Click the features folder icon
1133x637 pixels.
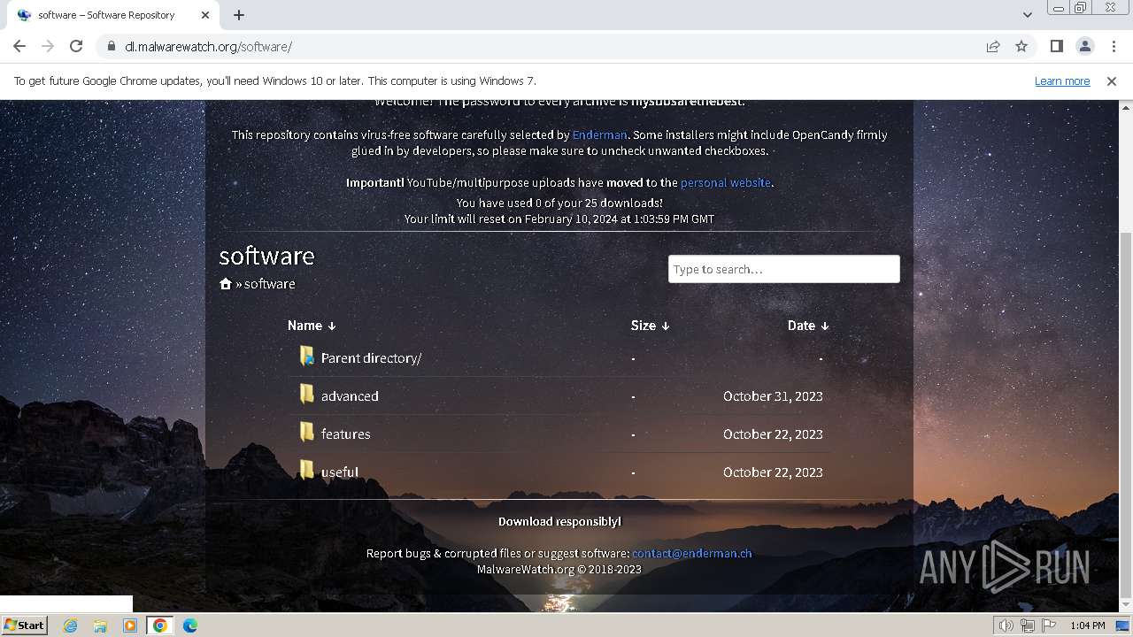pyautogui.click(x=306, y=433)
